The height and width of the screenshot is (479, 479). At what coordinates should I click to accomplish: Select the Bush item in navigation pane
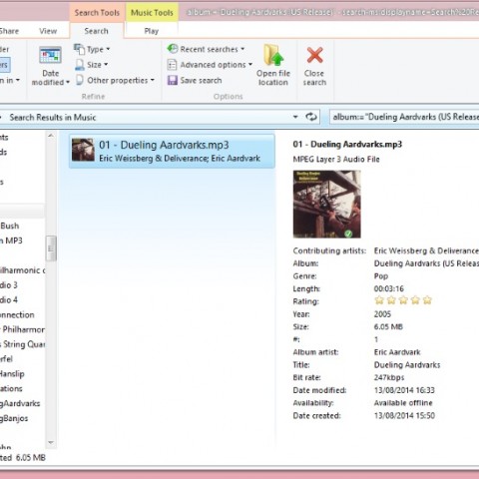10,226
